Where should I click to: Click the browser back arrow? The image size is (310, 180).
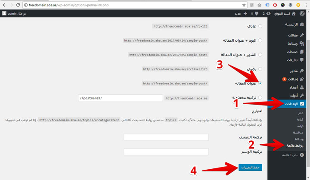coord(4,5)
